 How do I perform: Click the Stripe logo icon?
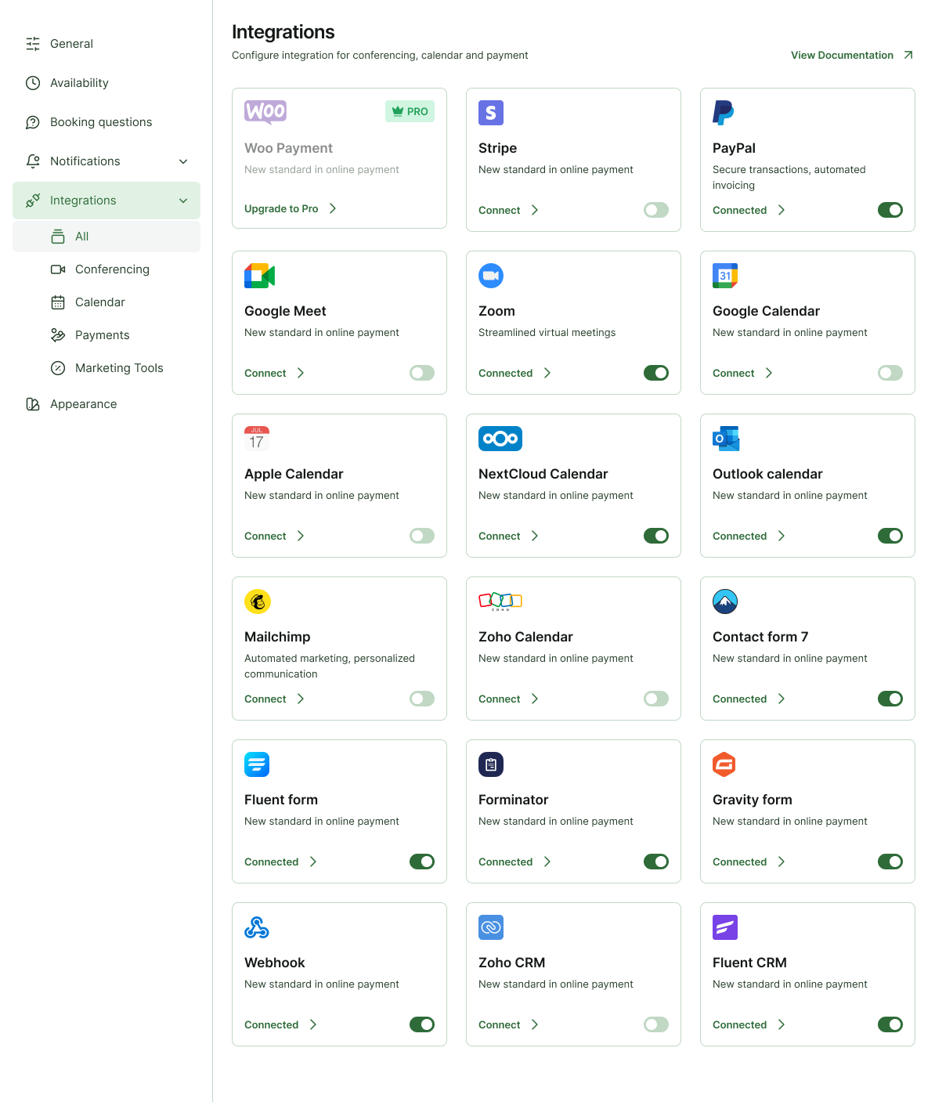pyautogui.click(x=491, y=113)
